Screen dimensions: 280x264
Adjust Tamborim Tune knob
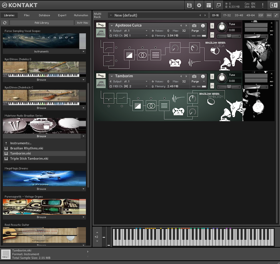[222, 78]
